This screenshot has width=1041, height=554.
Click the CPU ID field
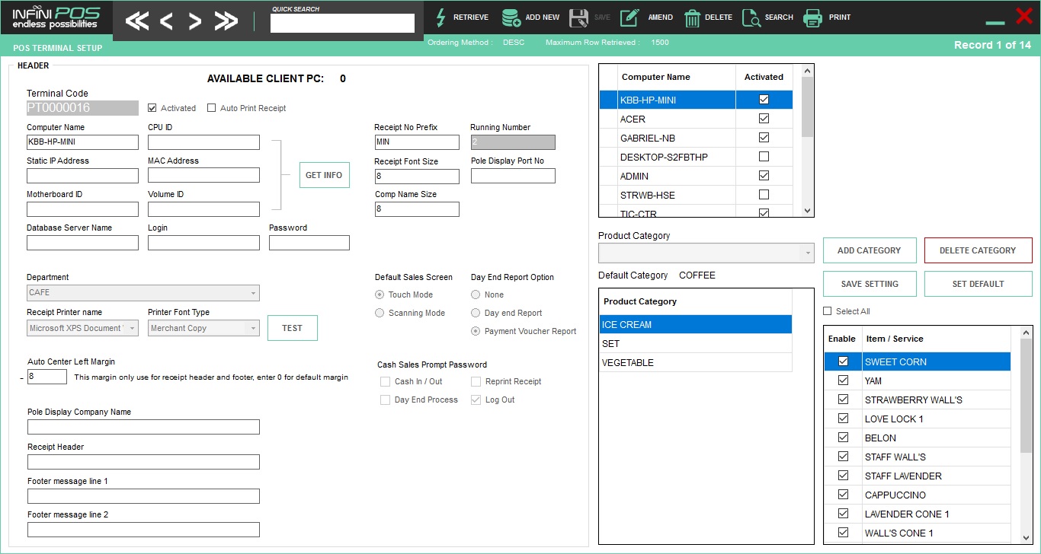click(x=203, y=142)
